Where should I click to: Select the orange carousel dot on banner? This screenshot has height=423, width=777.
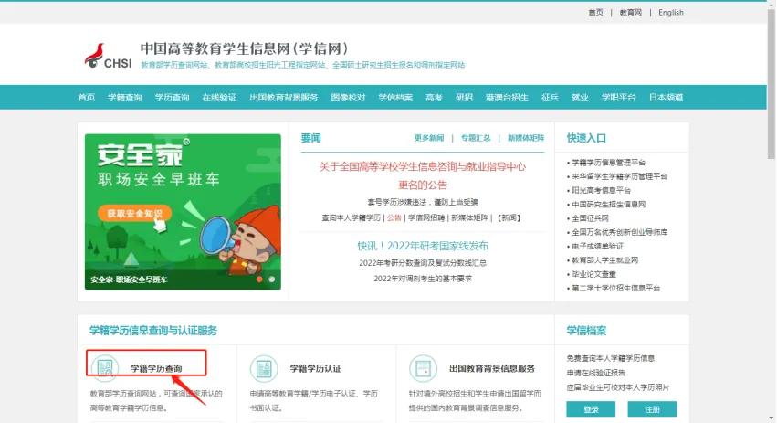259,280
